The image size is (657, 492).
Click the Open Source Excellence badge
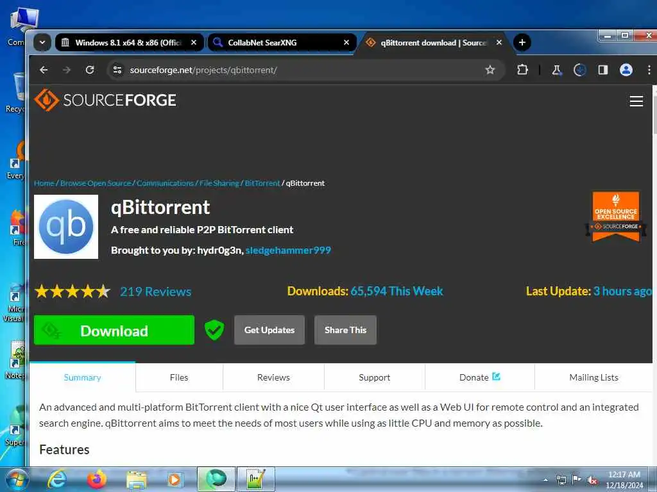[616, 217]
